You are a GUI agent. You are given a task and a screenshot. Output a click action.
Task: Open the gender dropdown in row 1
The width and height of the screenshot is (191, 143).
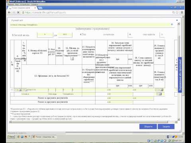point(24,90)
